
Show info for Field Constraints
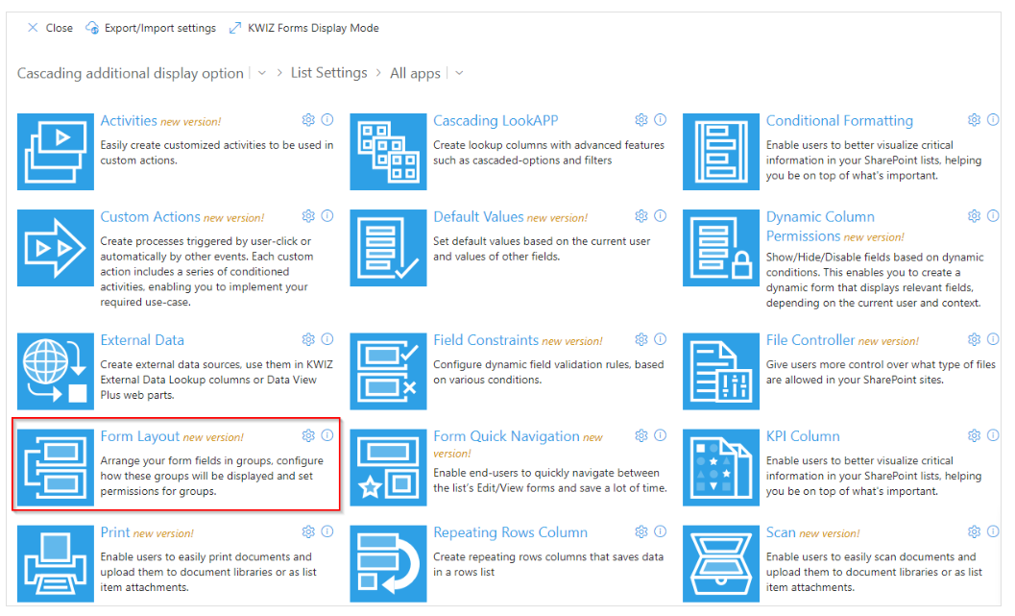pyautogui.click(x=661, y=339)
